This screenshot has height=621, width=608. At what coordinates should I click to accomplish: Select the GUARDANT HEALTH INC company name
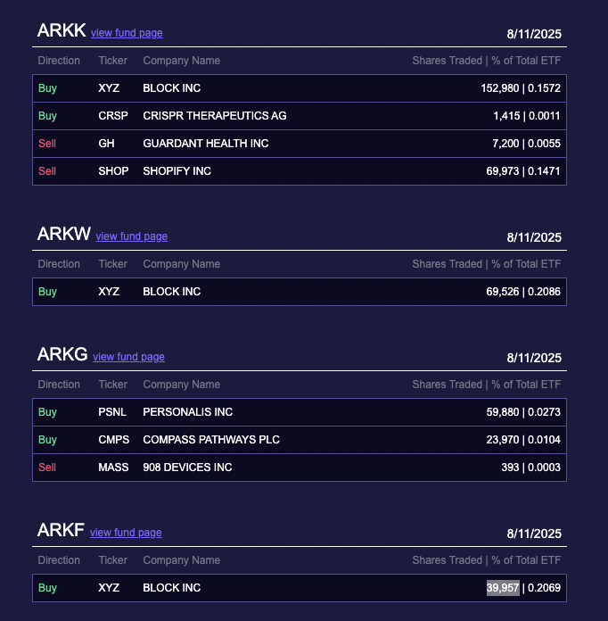point(205,144)
